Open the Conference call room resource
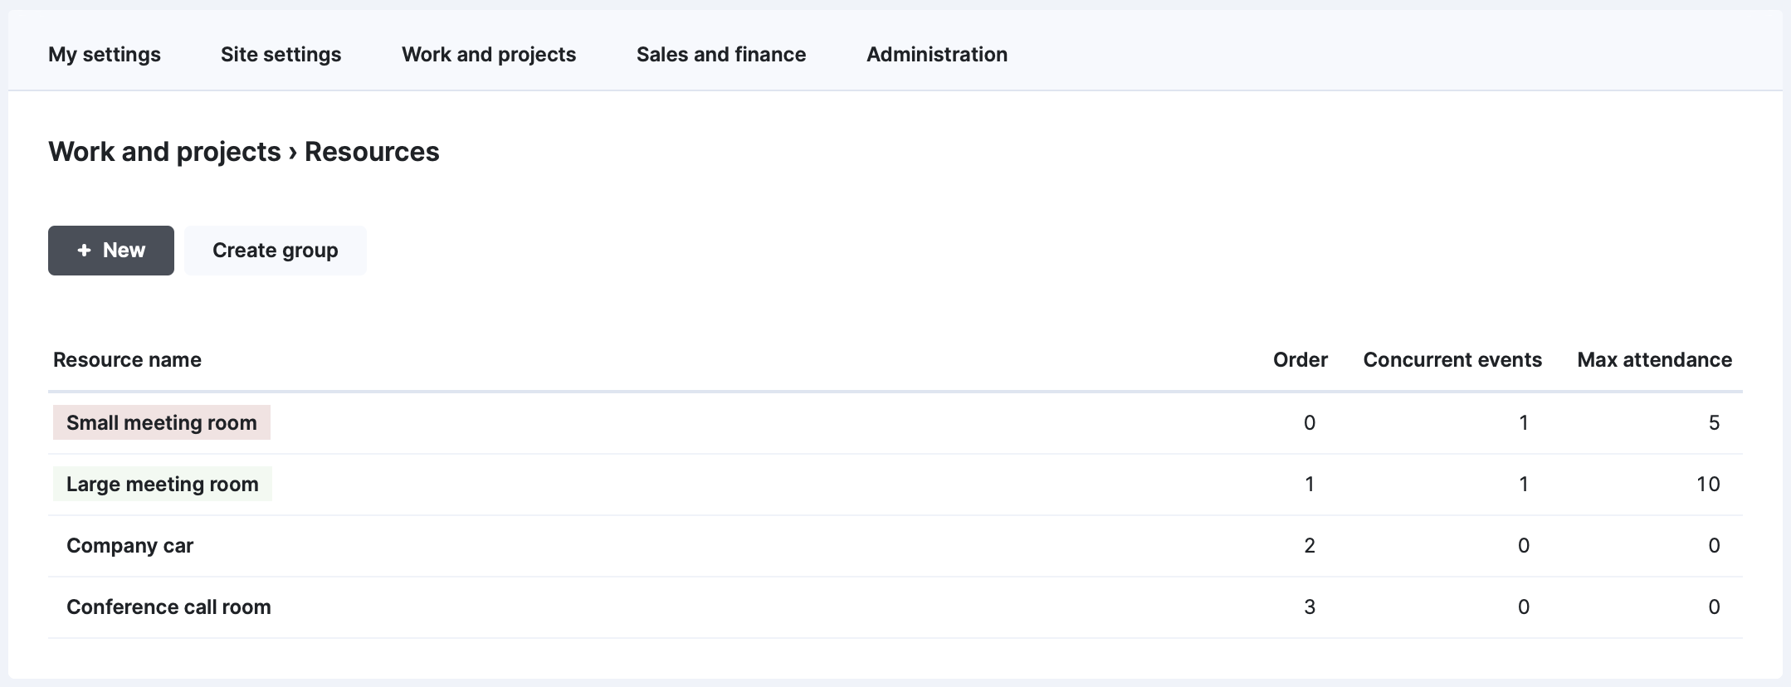This screenshot has width=1791, height=687. coord(168,607)
